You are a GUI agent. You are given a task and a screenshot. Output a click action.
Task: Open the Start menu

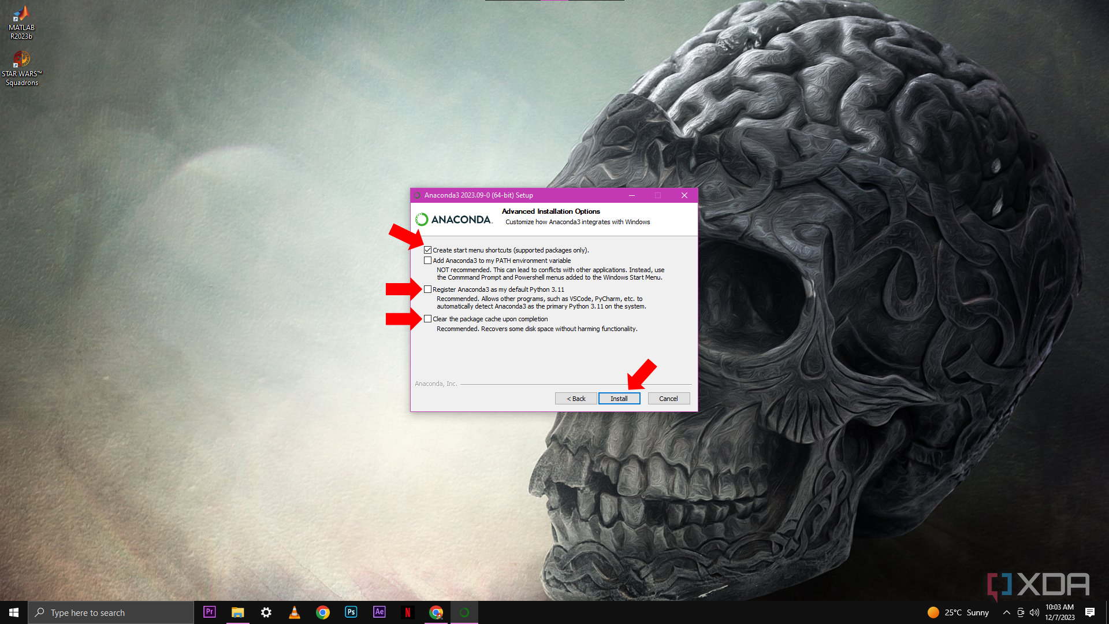(13, 612)
